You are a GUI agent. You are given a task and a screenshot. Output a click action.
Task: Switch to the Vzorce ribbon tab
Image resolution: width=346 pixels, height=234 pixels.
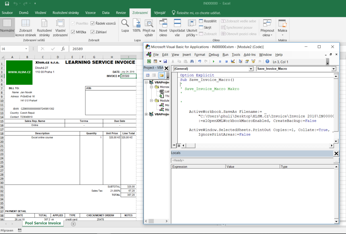coord(90,13)
